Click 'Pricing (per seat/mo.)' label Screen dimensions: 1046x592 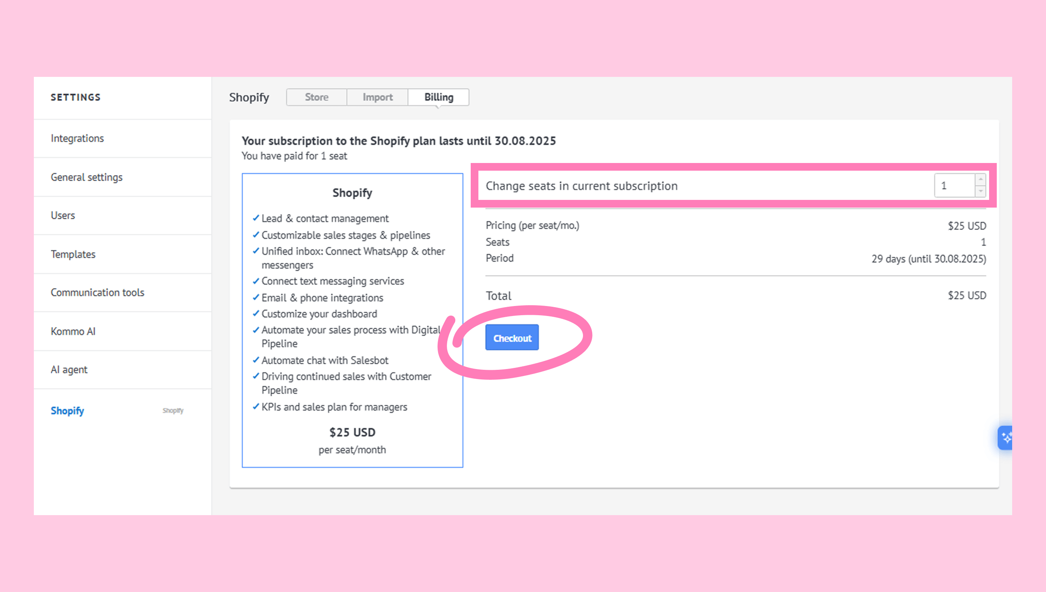point(532,225)
